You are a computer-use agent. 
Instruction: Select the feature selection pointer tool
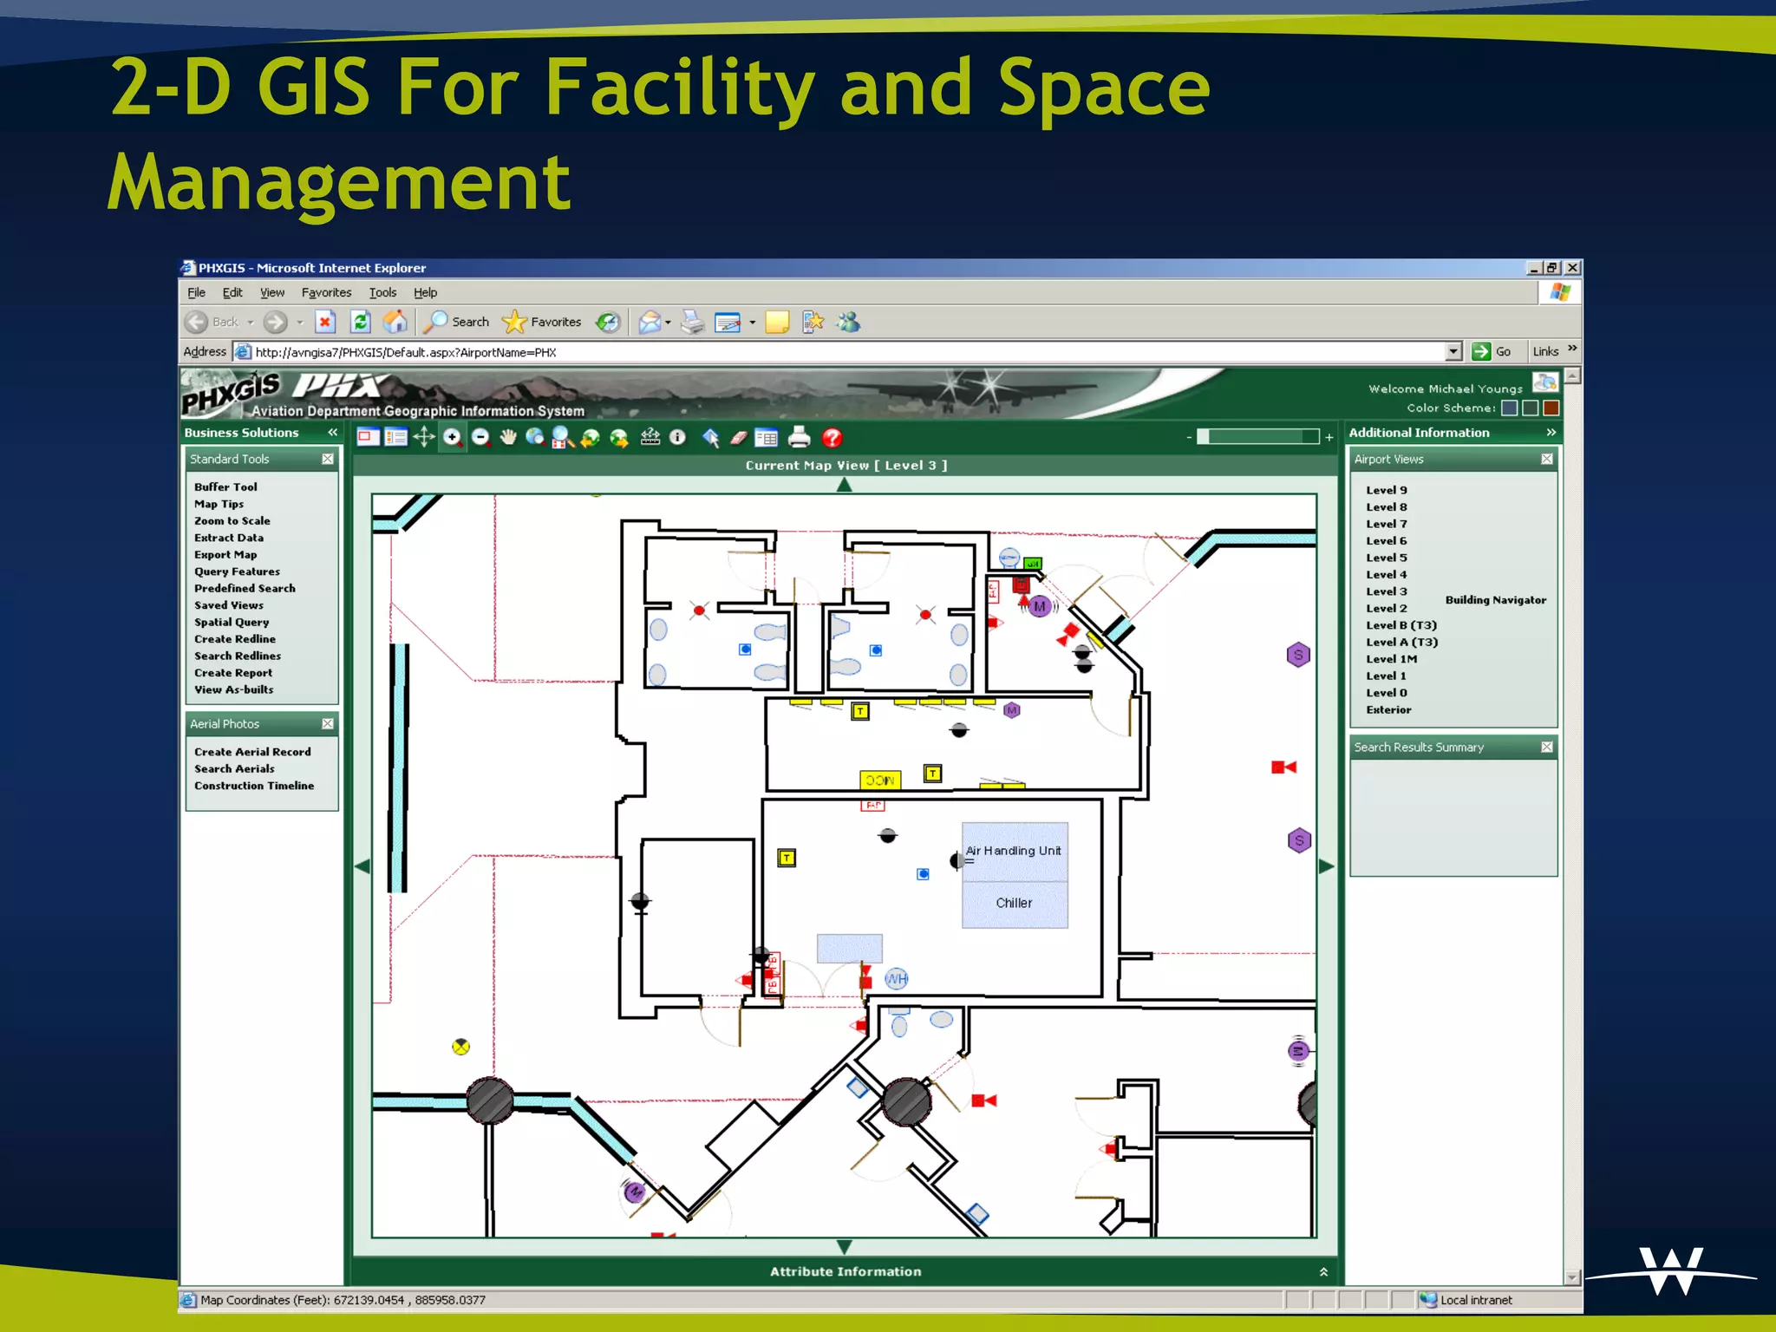point(710,438)
